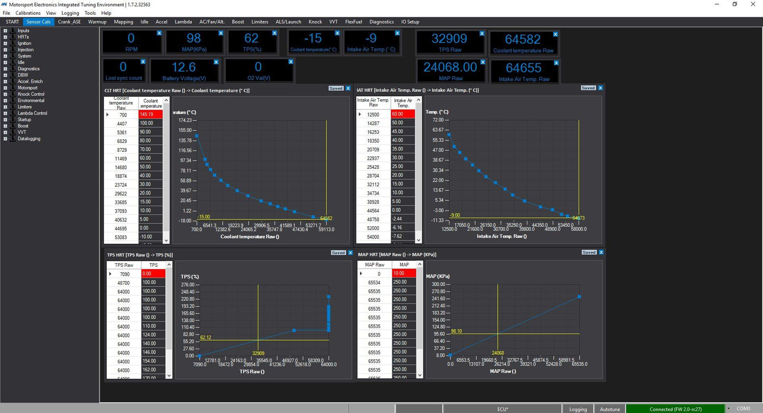Screen dimensions: 763x413
Task: Close the TPS(%) gauge tile
Action: (274, 33)
